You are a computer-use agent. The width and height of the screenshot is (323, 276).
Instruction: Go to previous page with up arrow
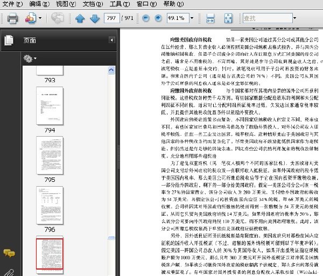pos(80,18)
